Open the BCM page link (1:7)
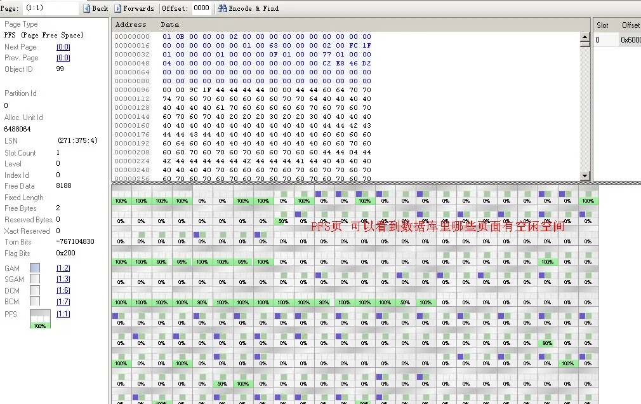This screenshot has width=641, height=404. 63,301
